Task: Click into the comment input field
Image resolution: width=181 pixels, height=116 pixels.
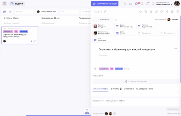Action: (132, 101)
